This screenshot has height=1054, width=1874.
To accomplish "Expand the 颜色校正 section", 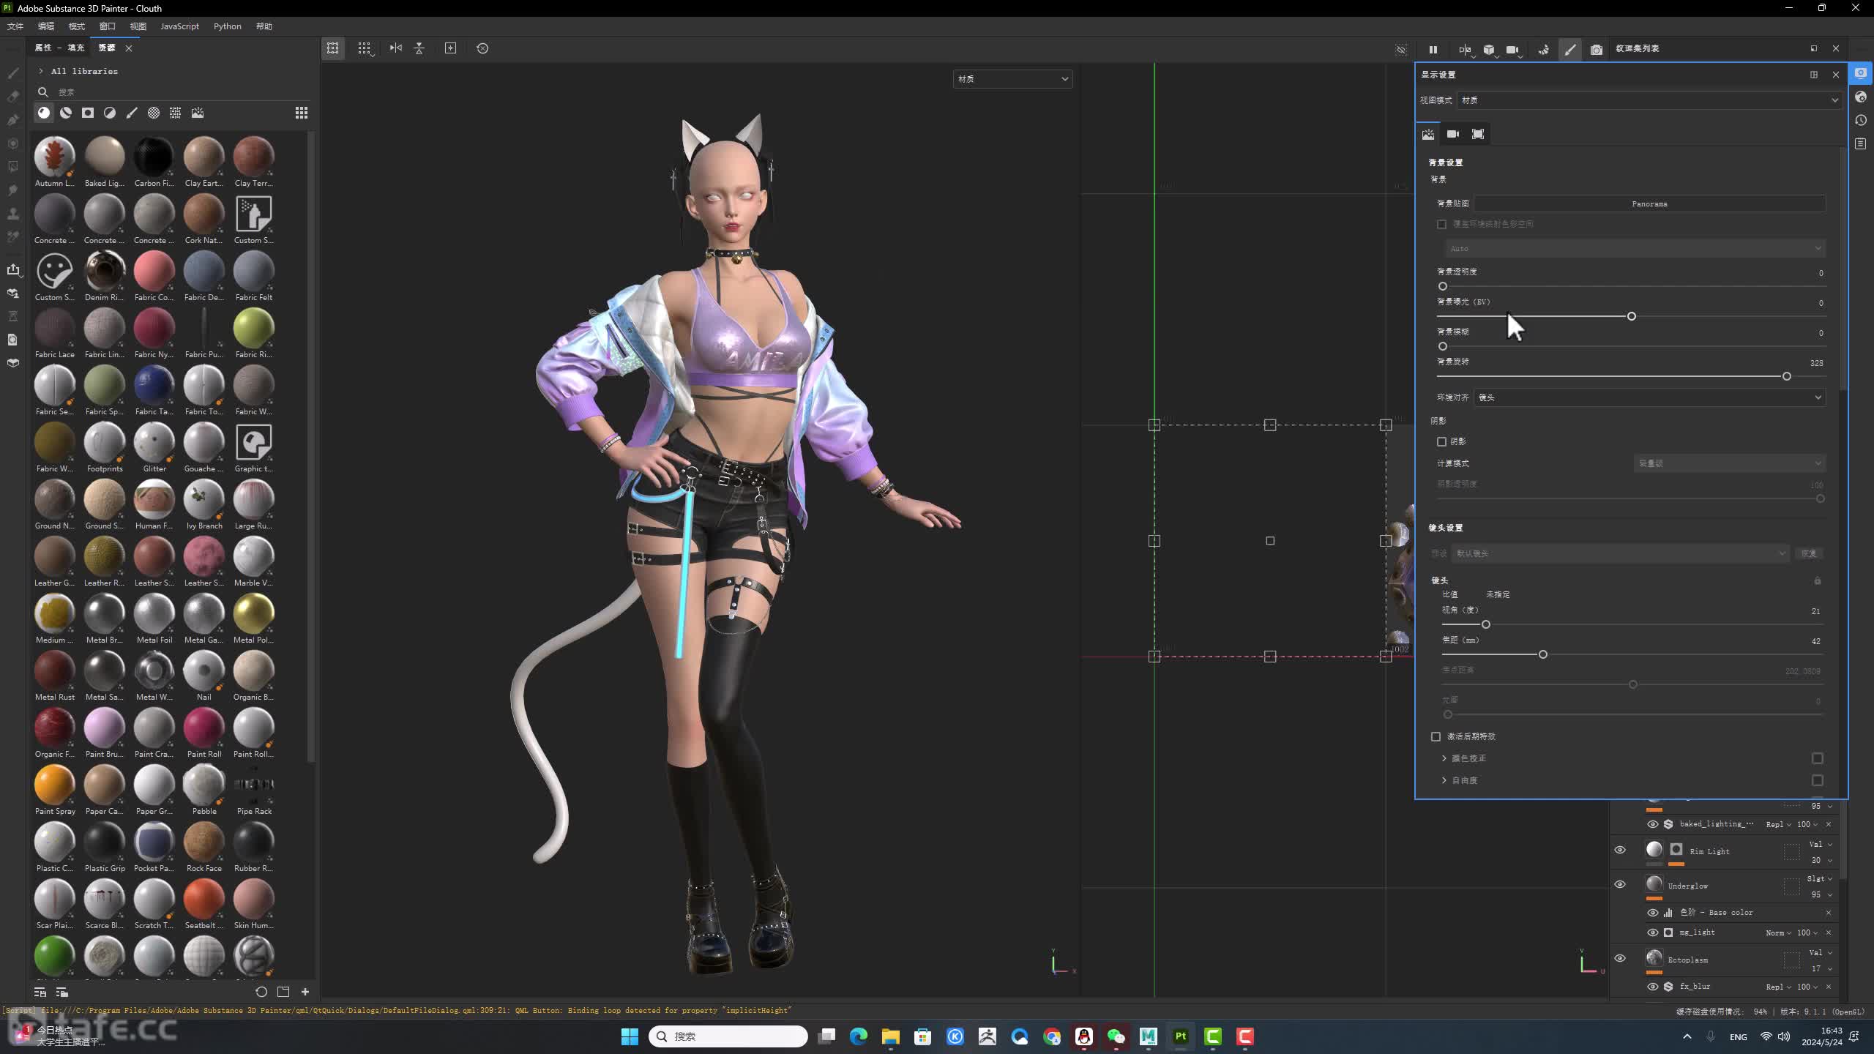I will click(1444, 758).
